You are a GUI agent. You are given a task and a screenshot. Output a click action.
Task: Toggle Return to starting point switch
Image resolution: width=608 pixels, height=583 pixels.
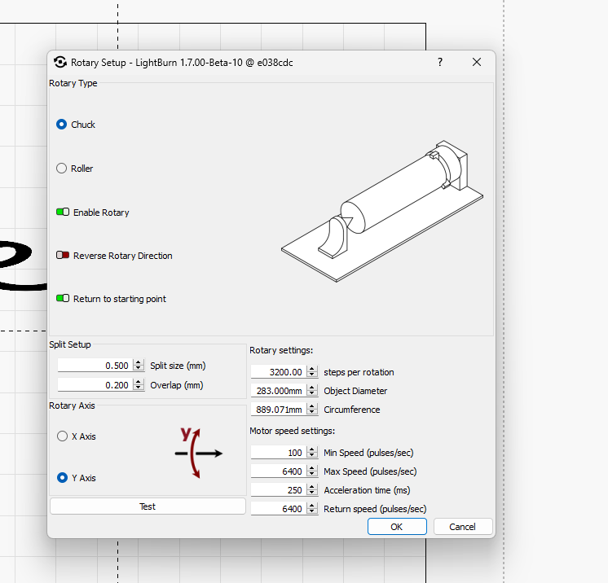pos(63,298)
